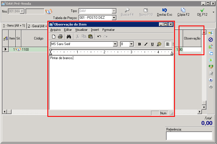The height and width of the screenshot is (144, 217).
Task: Switch to the 2 - Geral tab
Action: pos(37,26)
